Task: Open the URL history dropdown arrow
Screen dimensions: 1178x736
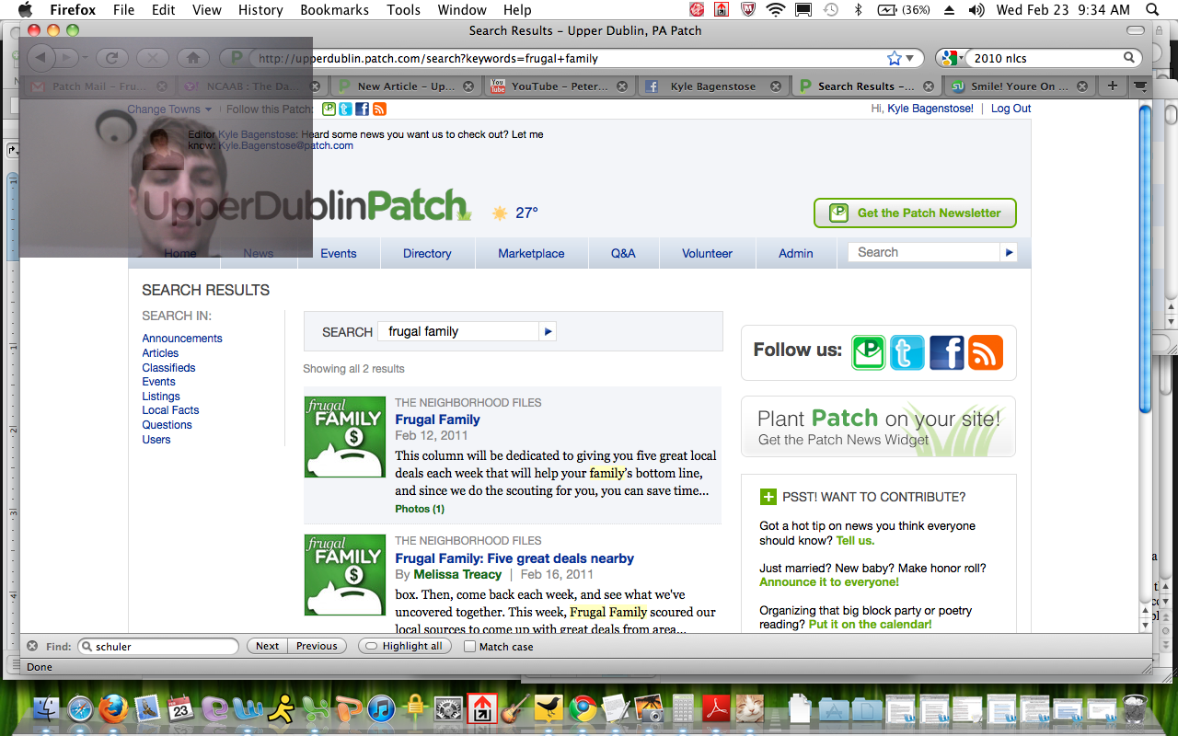Action: click(x=910, y=58)
